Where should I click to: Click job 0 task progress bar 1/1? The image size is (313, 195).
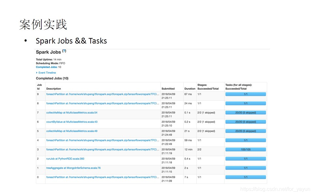pos(246,177)
